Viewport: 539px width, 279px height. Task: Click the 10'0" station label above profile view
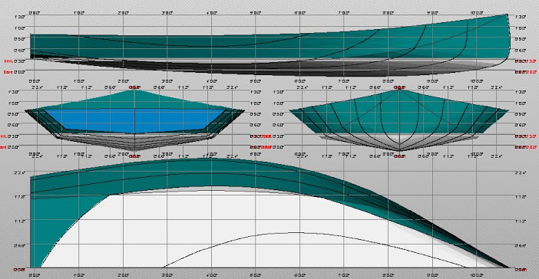pyautogui.click(x=477, y=13)
